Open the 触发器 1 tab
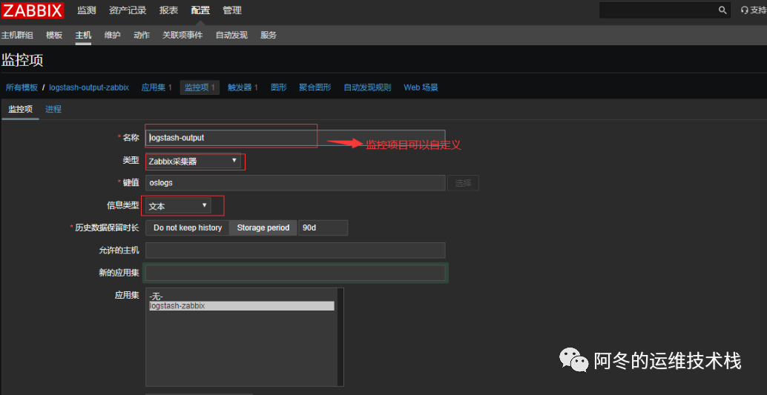Screen dimensions: 767x395 [243, 87]
